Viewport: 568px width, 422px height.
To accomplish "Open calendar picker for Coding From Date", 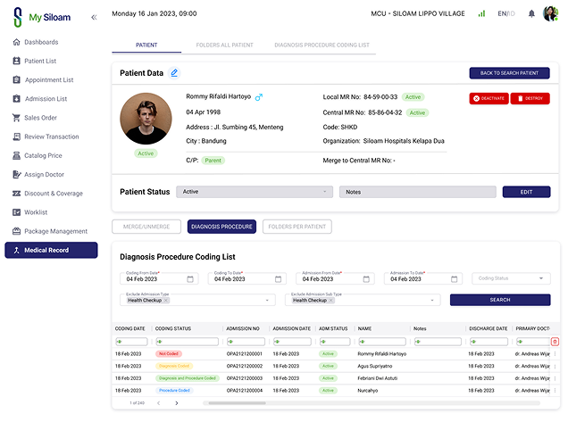I will pyautogui.click(x=190, y=278).
